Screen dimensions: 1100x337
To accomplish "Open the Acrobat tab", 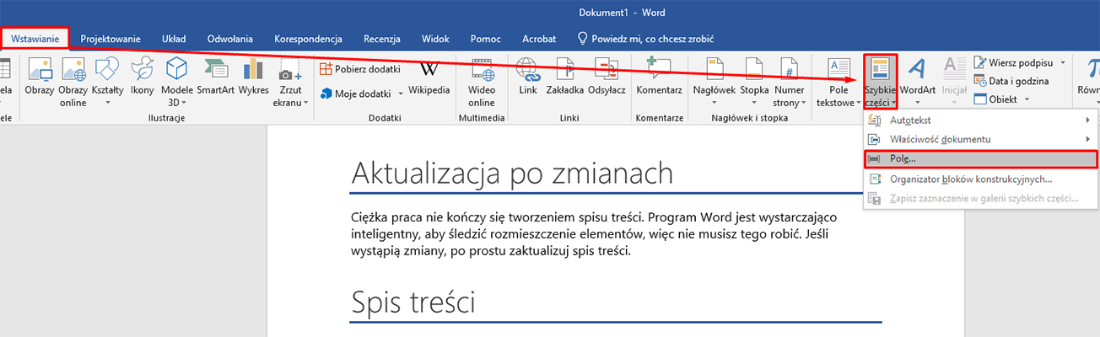I will tap(539, 39).
